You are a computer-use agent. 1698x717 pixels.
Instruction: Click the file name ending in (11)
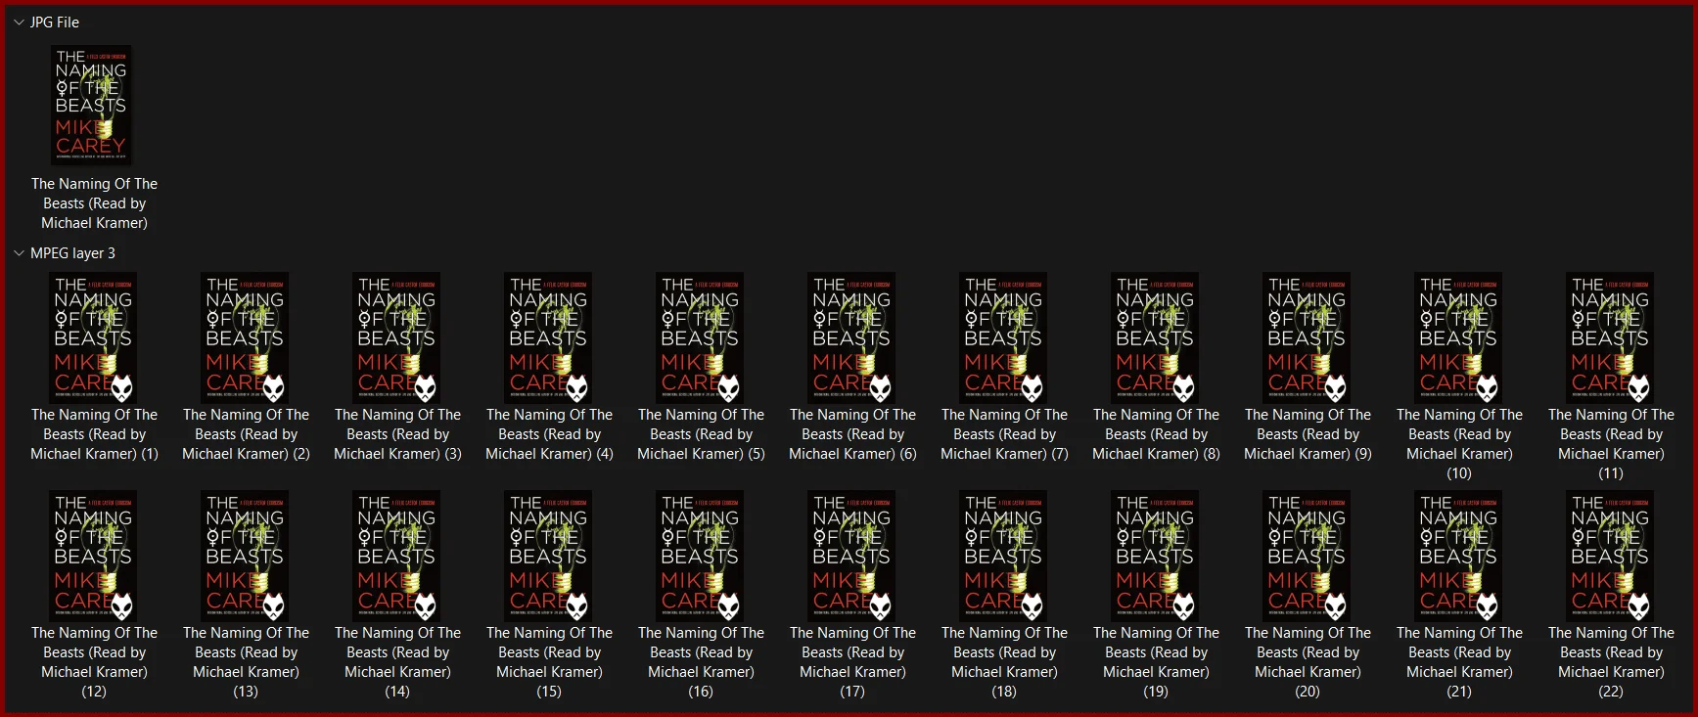point(1611,444)
